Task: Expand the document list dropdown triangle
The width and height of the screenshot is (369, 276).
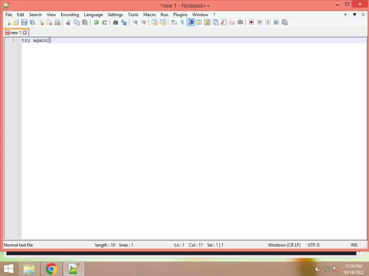Action: (355, 14)
